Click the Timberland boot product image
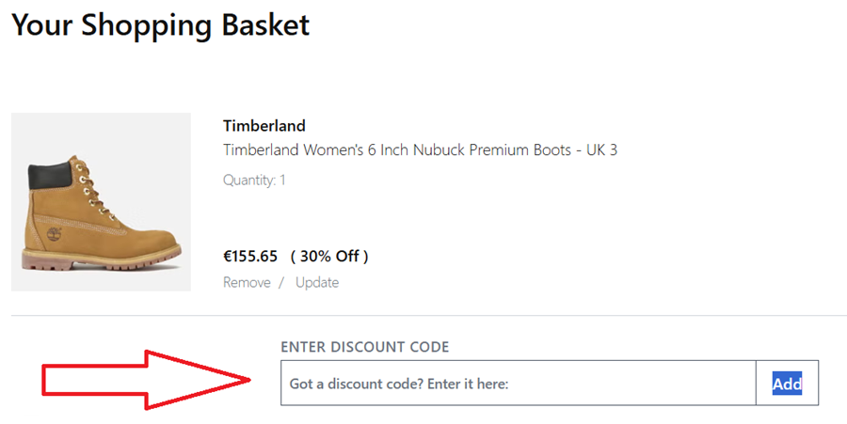847x424 pixels. (x=101, y=202)
